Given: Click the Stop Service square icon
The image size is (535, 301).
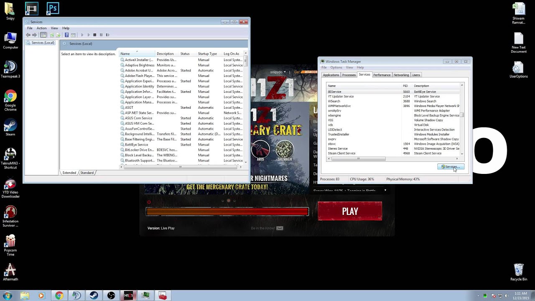Looking at the screenshot, I should [95, 35].
